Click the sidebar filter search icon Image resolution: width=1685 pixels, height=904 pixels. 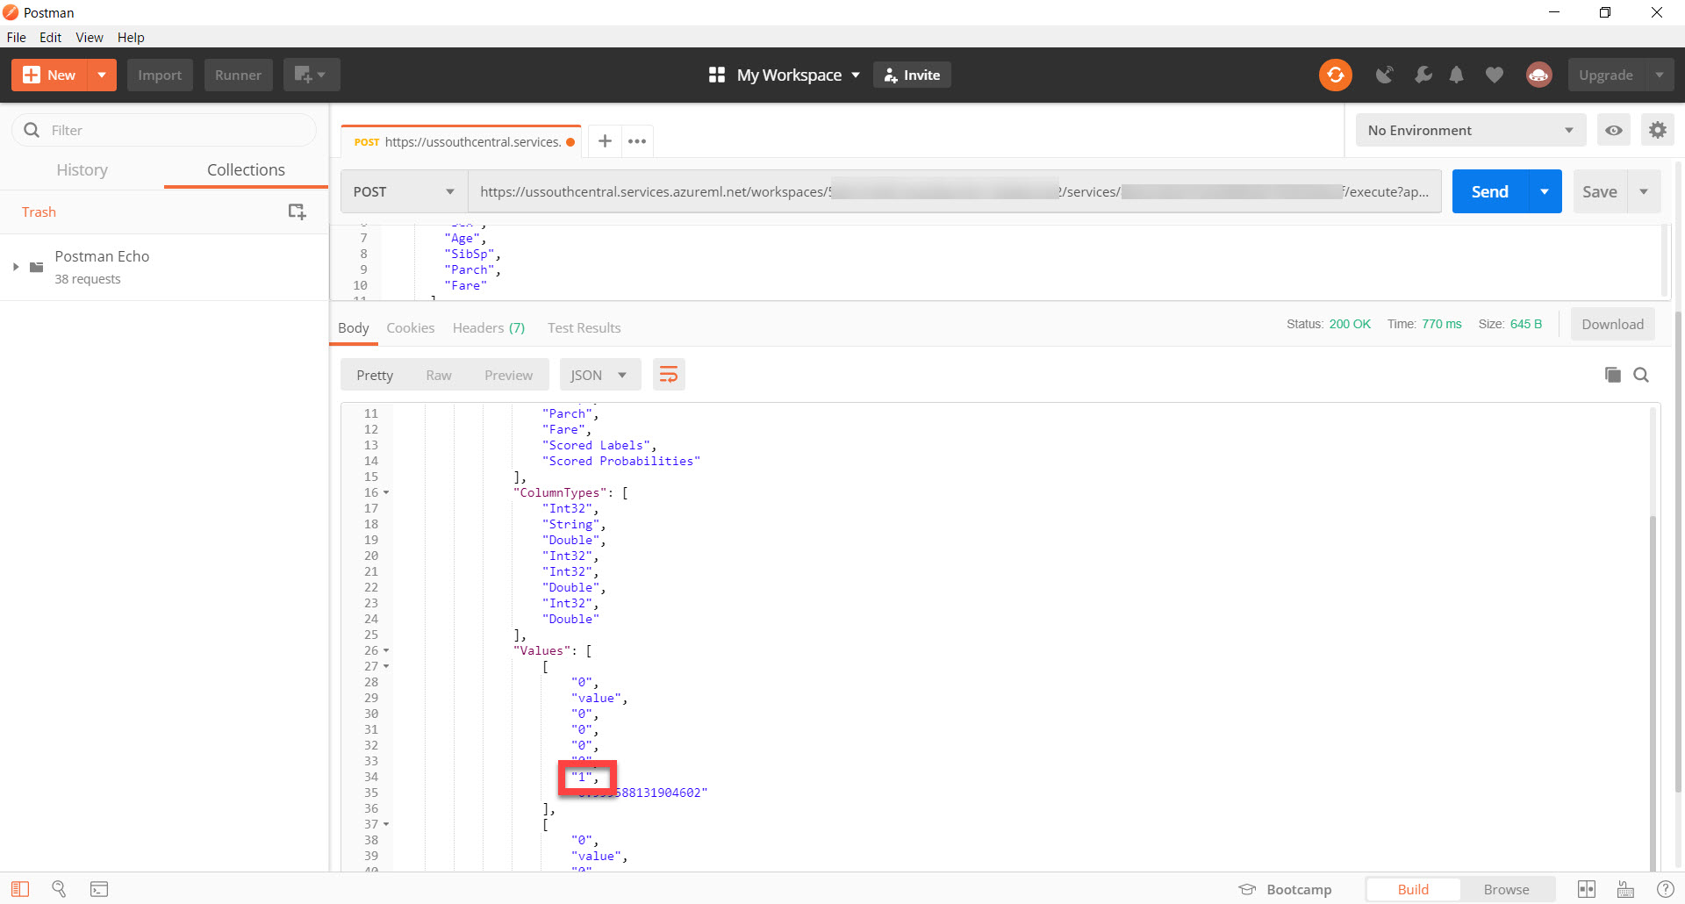tap(32, 130)
